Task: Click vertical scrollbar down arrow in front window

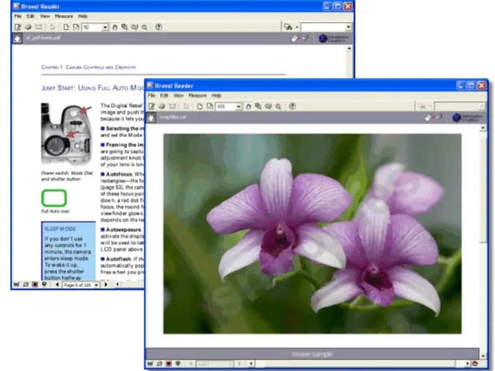Action: [x=483, y=356]
